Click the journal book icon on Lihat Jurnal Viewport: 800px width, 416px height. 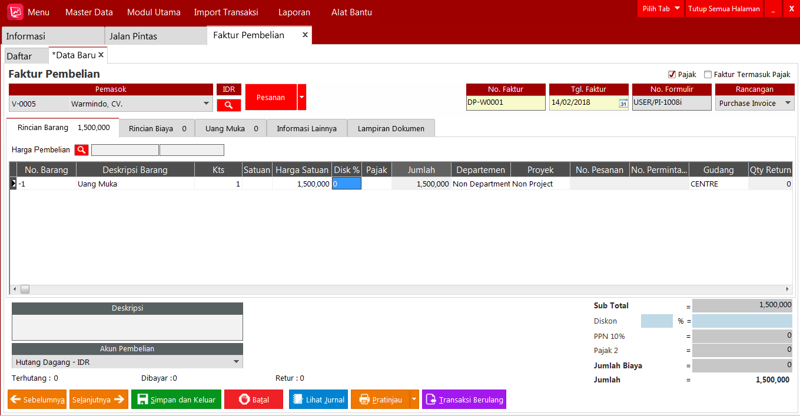pos(298,399)
